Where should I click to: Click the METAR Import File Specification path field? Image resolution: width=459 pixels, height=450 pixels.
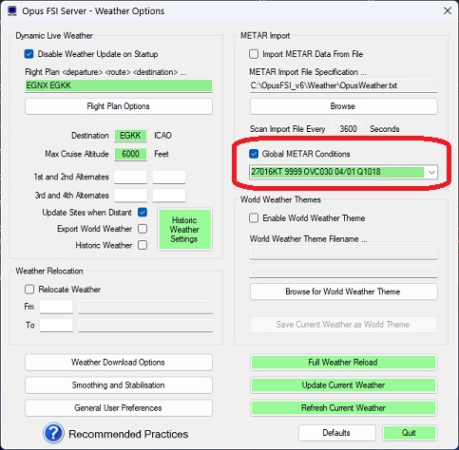pos(343,85)
